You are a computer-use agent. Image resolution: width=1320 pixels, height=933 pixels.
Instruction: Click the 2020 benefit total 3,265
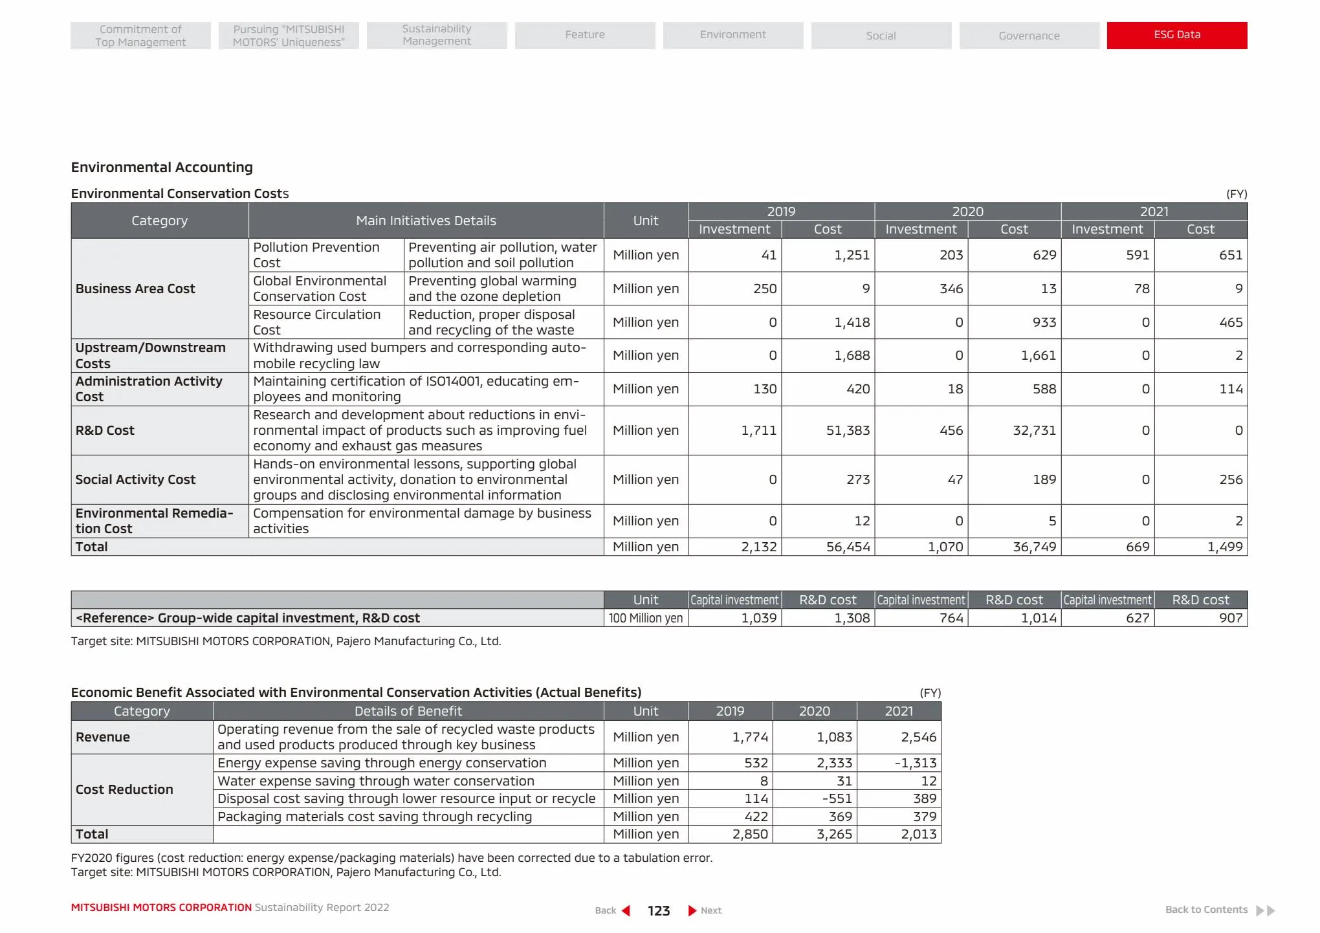pos(834,834)
